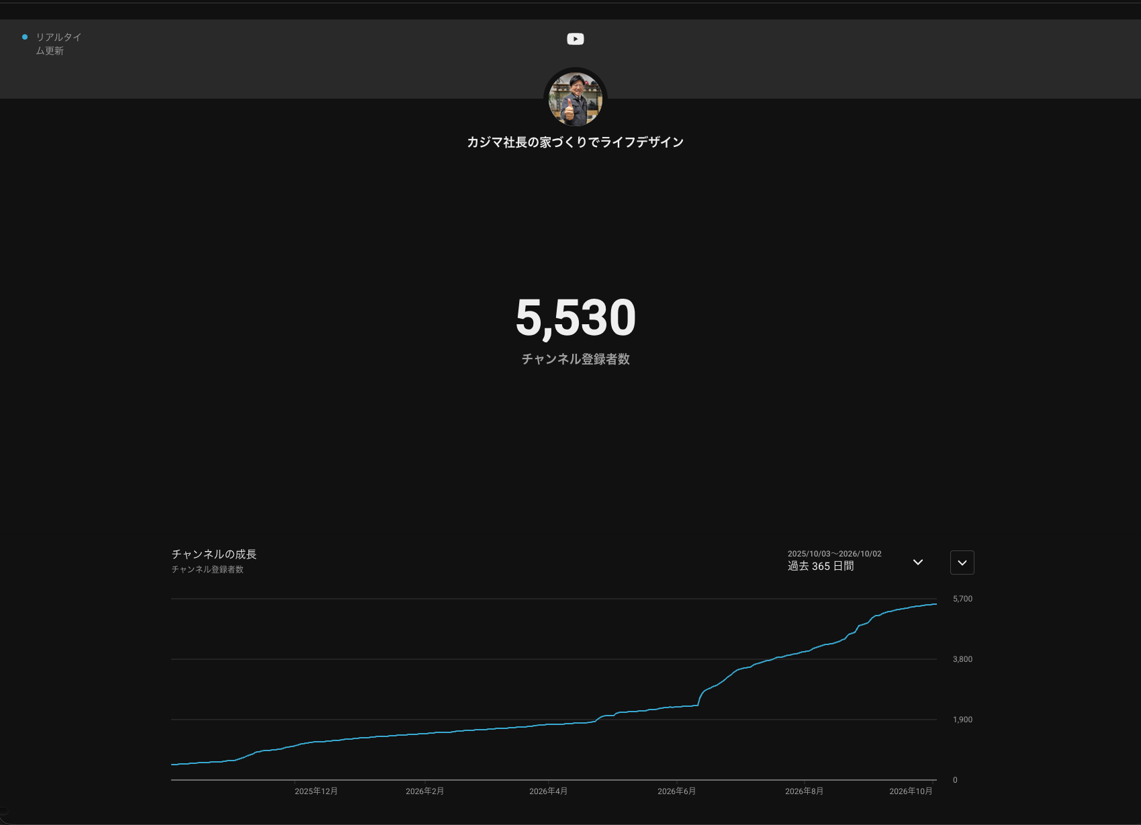This screenshot has width=1141, height=825.
Task: Open the boxed chevron chart options button
Action: click(962, 563)
